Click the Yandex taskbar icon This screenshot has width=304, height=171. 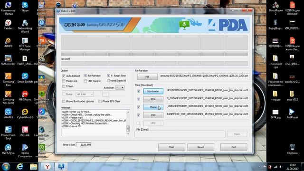coord(47,167)
